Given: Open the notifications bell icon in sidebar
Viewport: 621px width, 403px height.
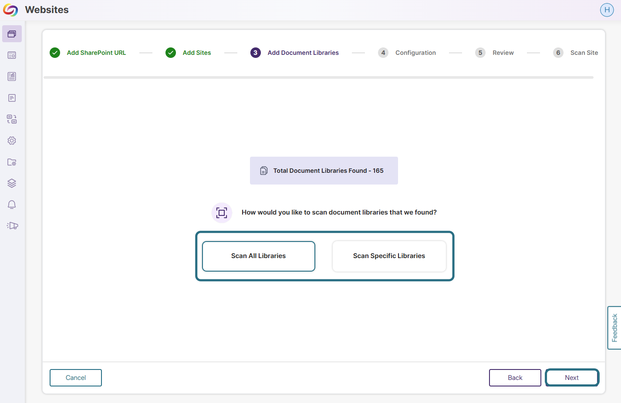Looking at the screenshot, I should click(x=12, y=205).
